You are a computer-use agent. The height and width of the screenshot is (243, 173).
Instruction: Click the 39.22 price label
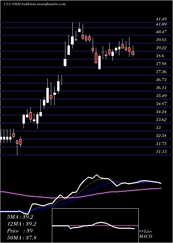click(161, 48)
